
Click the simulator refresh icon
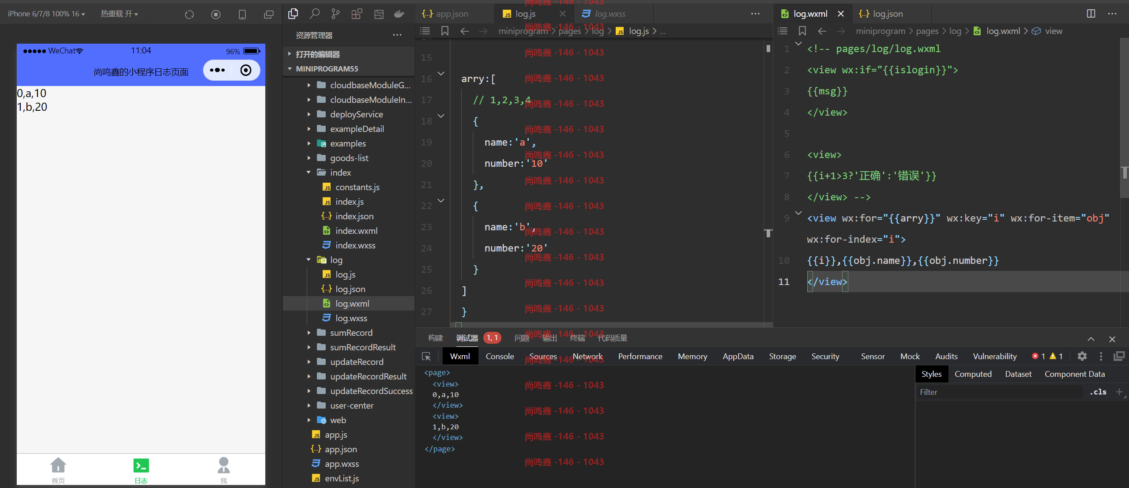click(189, 15)
